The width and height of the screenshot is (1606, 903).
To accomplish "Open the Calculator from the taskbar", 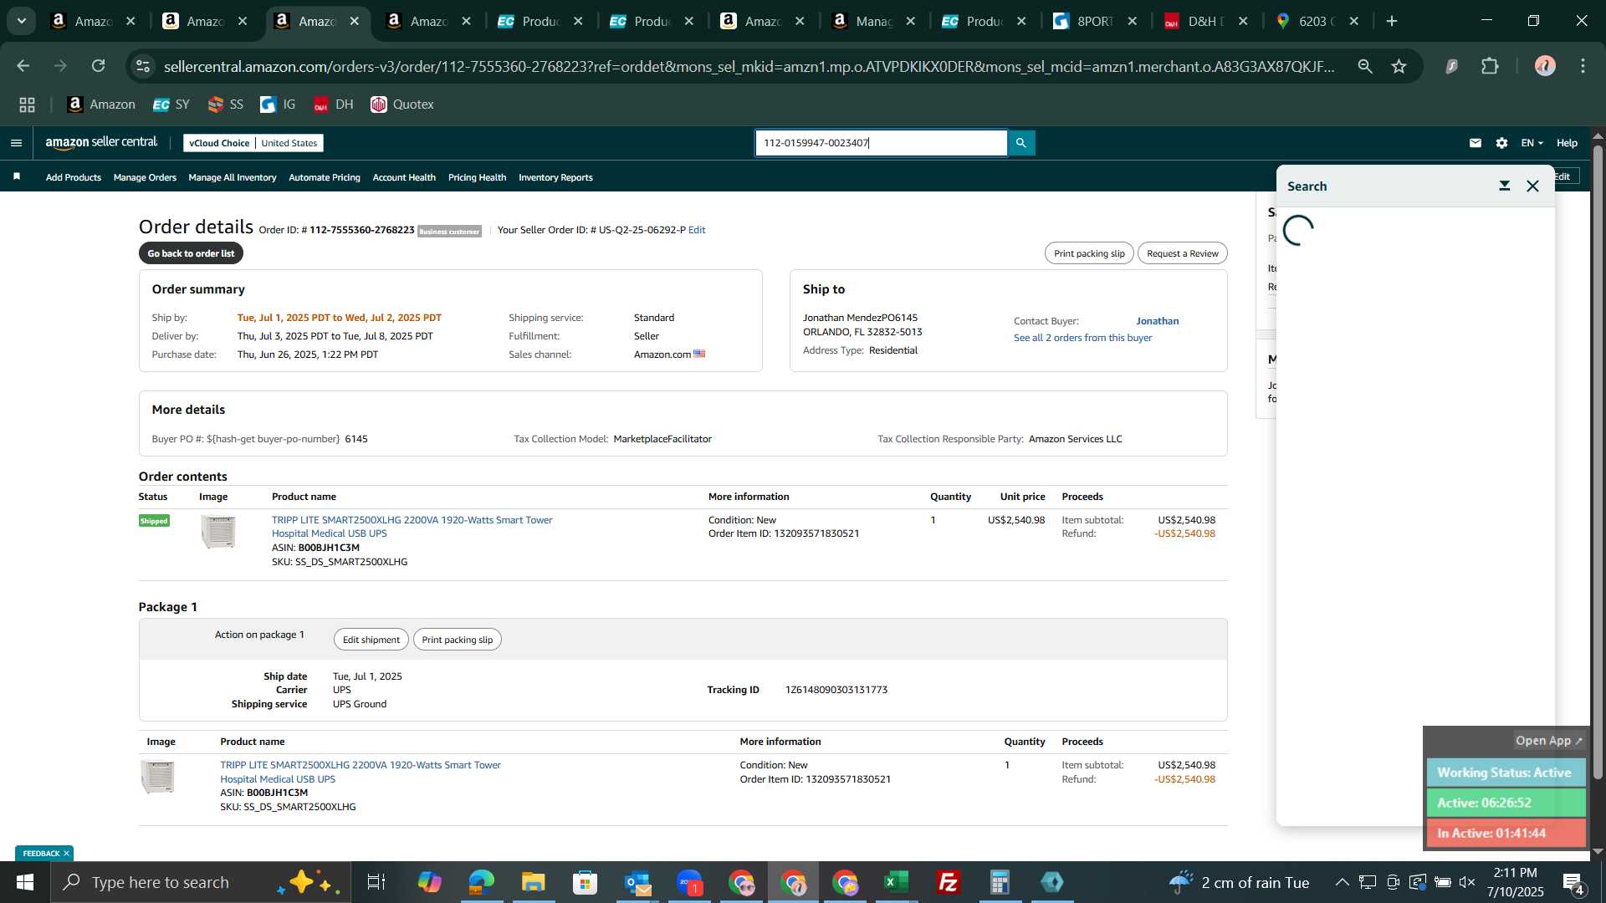I will pos(1000,882).
